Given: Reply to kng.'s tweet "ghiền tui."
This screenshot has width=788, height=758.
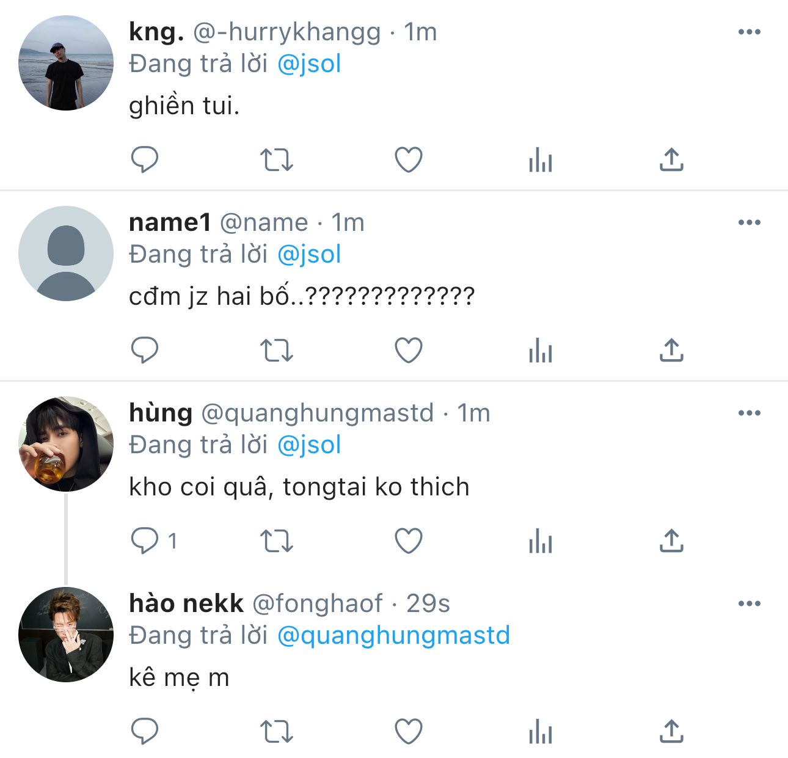Looking at the screenshot, I should point(145,160).
